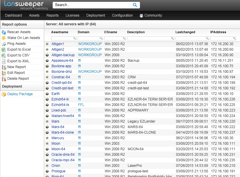Click IP address 172.16.11.251

[222, 61]
